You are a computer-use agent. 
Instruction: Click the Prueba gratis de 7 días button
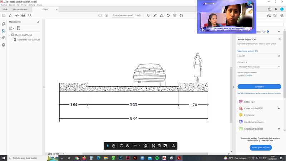pos(261,147)
